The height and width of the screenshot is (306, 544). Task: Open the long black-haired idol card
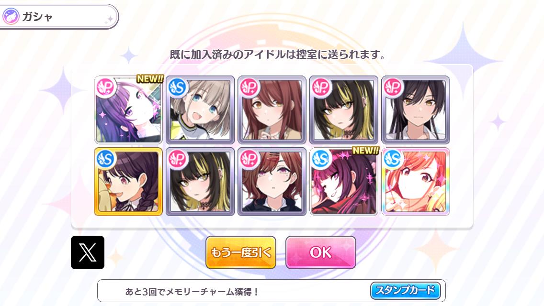click(416, 109)
